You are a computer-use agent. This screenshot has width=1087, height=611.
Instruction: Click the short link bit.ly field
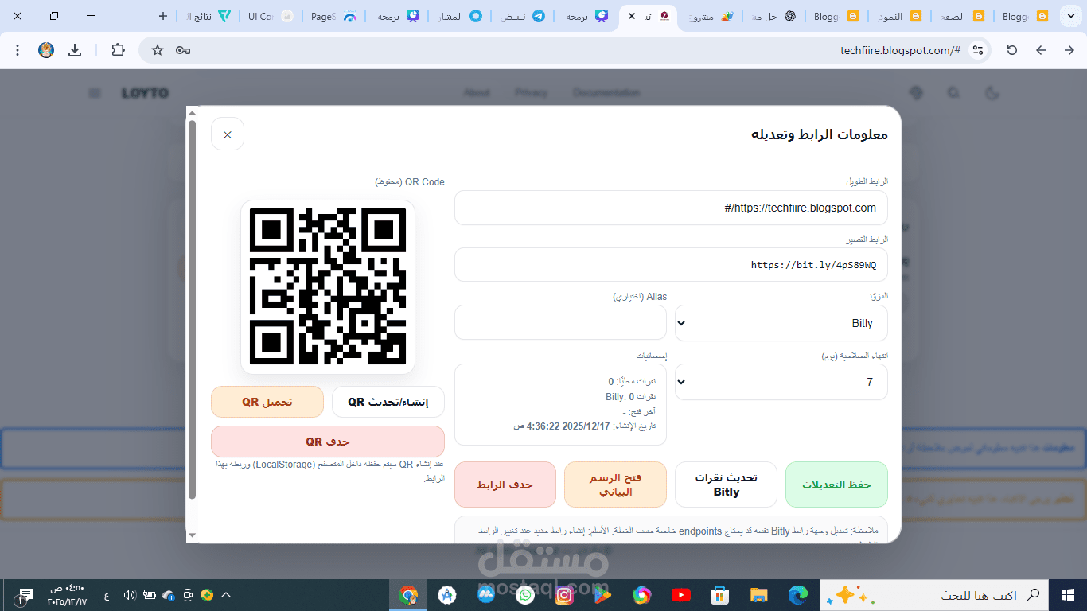(x=671, y=265)
